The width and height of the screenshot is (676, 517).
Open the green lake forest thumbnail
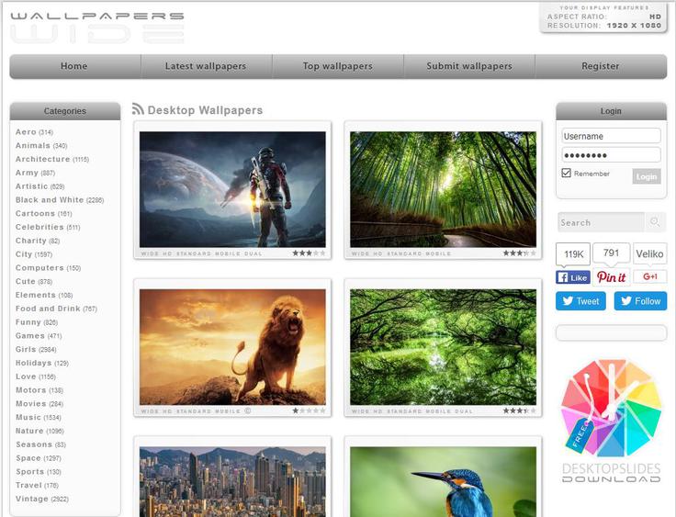(444, 347)
